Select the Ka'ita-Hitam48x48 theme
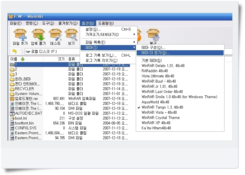245x175 pixels. coord(180,128)
